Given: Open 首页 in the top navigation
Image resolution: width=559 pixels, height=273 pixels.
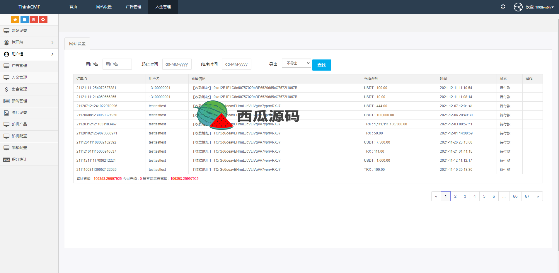Looking at the screenshot, I should point(73,7).
